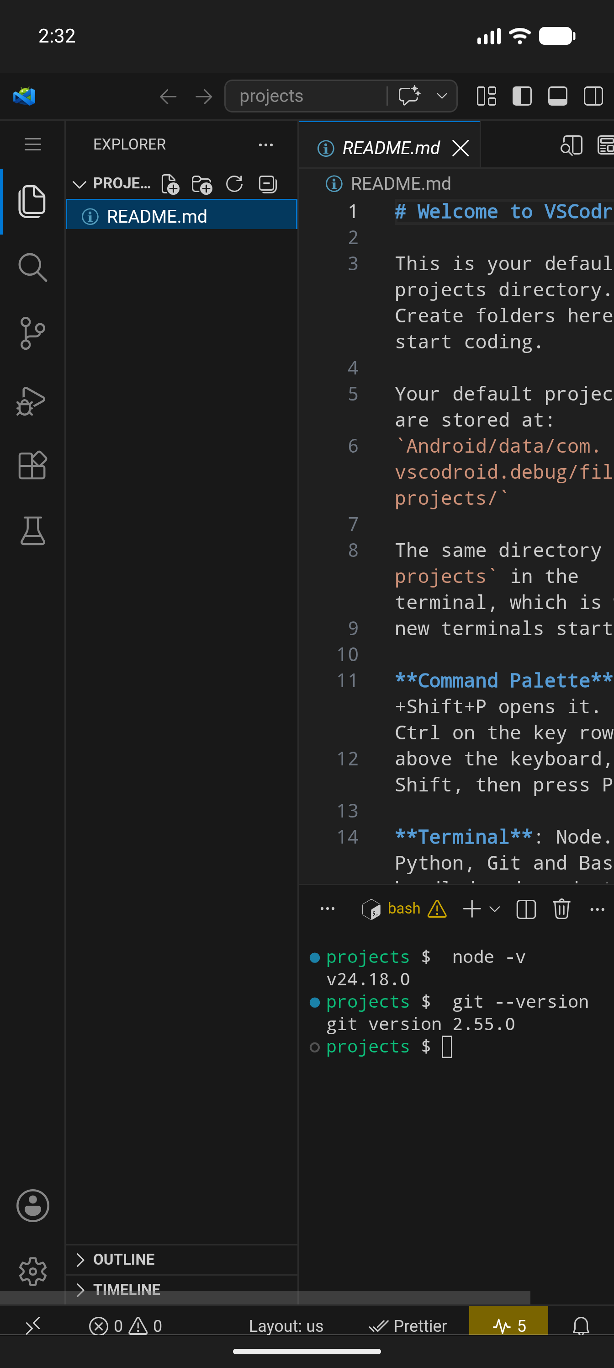Viewport: 614px width, 1368px height.
Task: Open the Search view icon
Action: (32, 267)
